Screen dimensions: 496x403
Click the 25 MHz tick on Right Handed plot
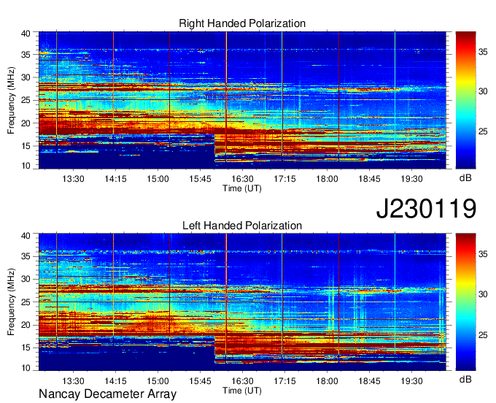[x=26, y=100]
